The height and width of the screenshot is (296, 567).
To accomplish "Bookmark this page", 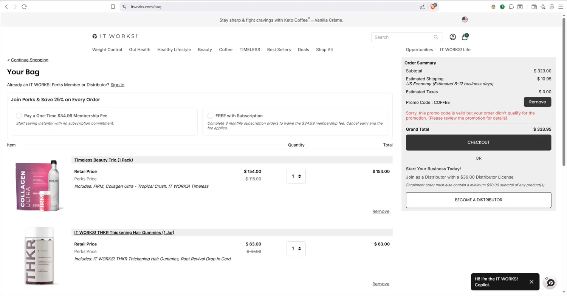I will (113, 7).
